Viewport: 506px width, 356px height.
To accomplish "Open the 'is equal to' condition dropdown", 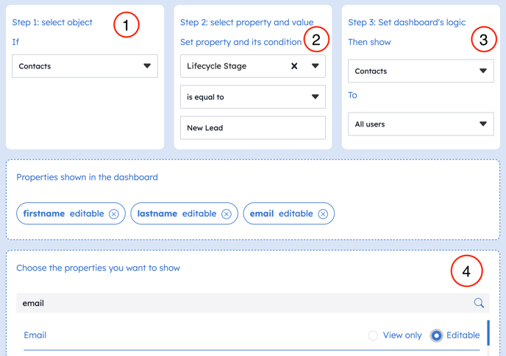I will click(x=252, y=97).
